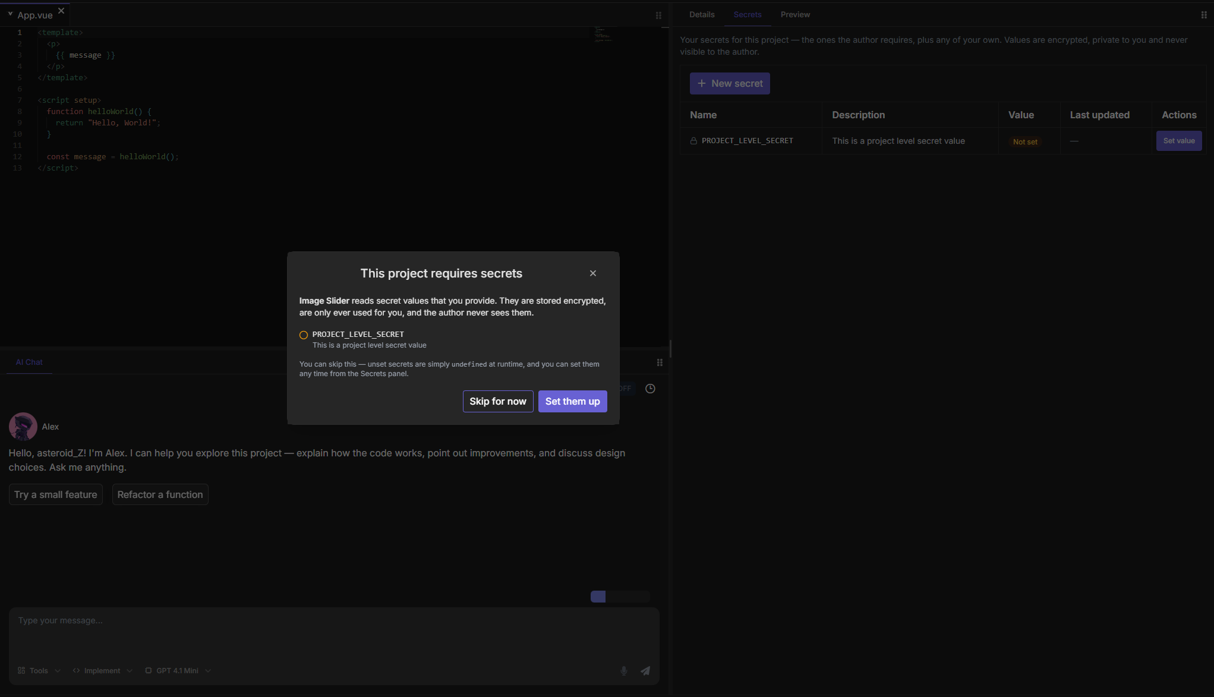The width and height of the screenshot is (1214, 697).
Task: Open the AI Chat tab
Action: (x=29, y=362)
